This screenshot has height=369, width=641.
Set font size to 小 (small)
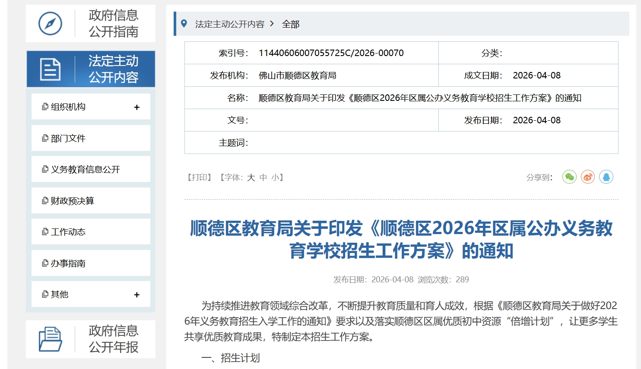pos(275,177)
